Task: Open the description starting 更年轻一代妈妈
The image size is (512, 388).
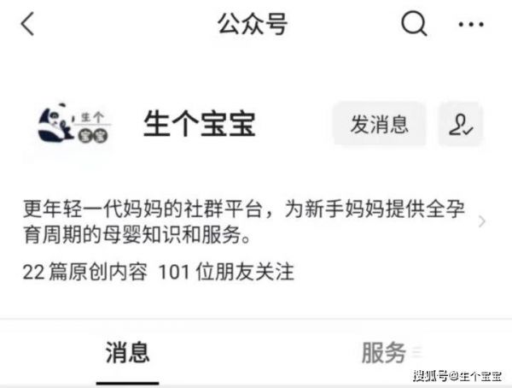Action: (243, 221)
